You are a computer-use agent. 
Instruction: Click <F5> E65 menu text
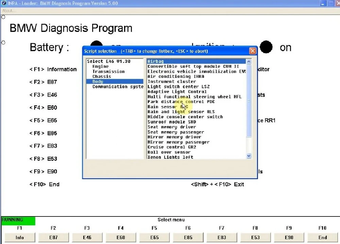click(43, 121)
